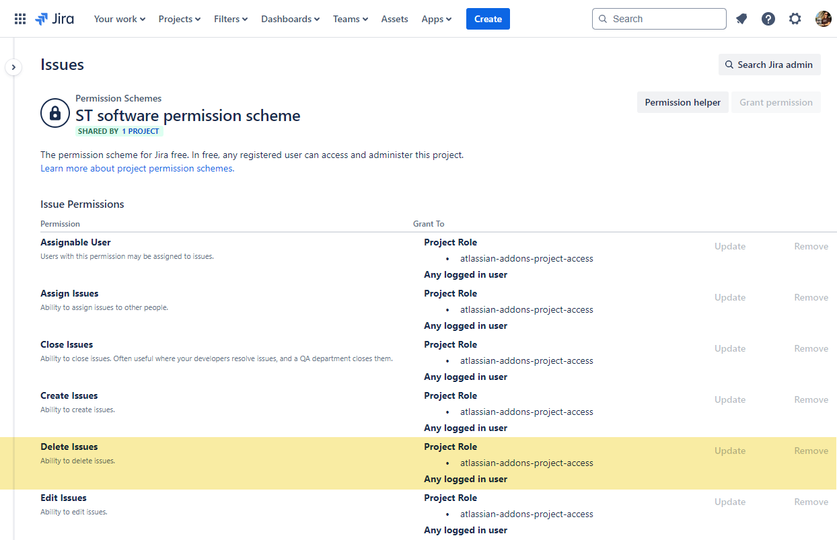Open the Dashboards dropdown

pos(290,19)
